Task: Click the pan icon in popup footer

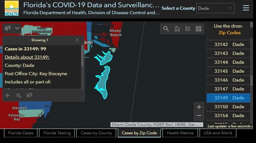Action: 8,96
